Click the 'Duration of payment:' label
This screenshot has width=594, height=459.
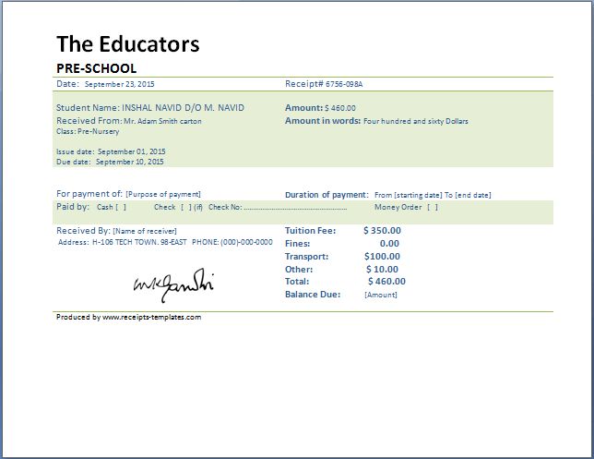pos(327,195)
